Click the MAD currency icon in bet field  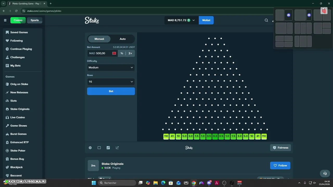pyautogui.click(x=114, y=53)
